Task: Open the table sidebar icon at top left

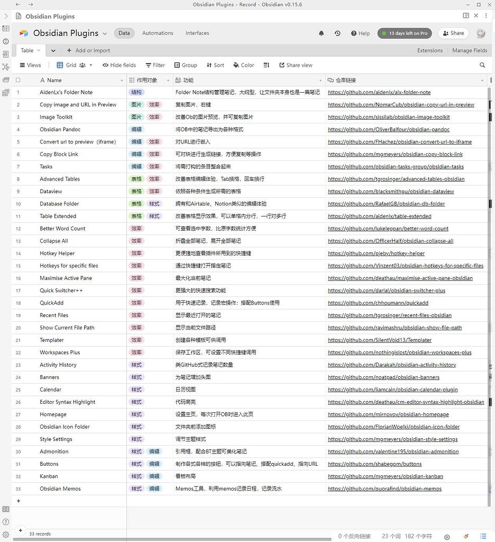Action: 6,29
